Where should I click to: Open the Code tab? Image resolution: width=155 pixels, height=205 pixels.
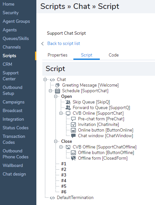[x=114, y=55]
